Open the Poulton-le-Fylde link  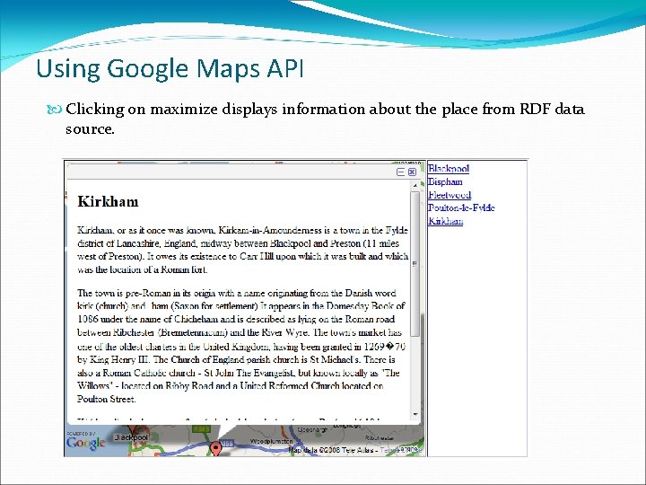point(461,207)
